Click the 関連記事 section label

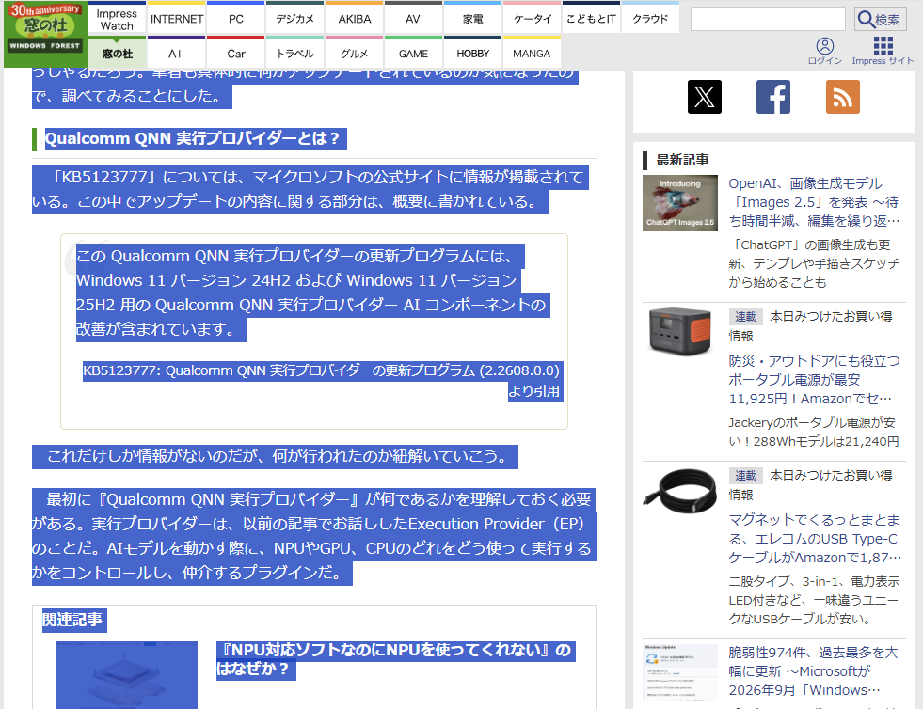(72, 620)
